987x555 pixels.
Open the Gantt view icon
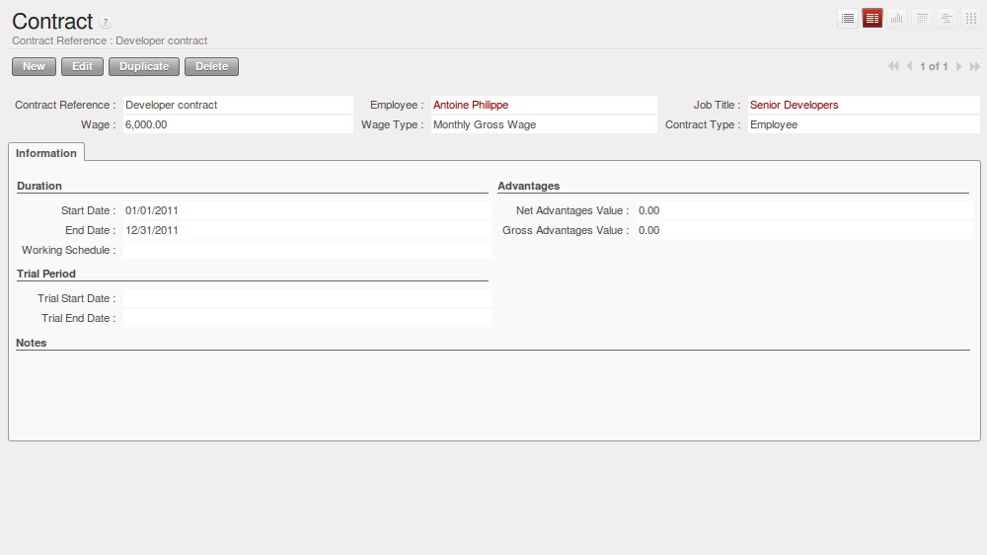click(947, 19)
